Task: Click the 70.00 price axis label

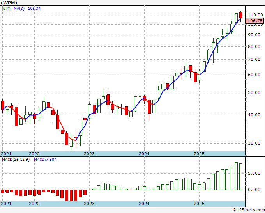Action: [x=254, y=59]
